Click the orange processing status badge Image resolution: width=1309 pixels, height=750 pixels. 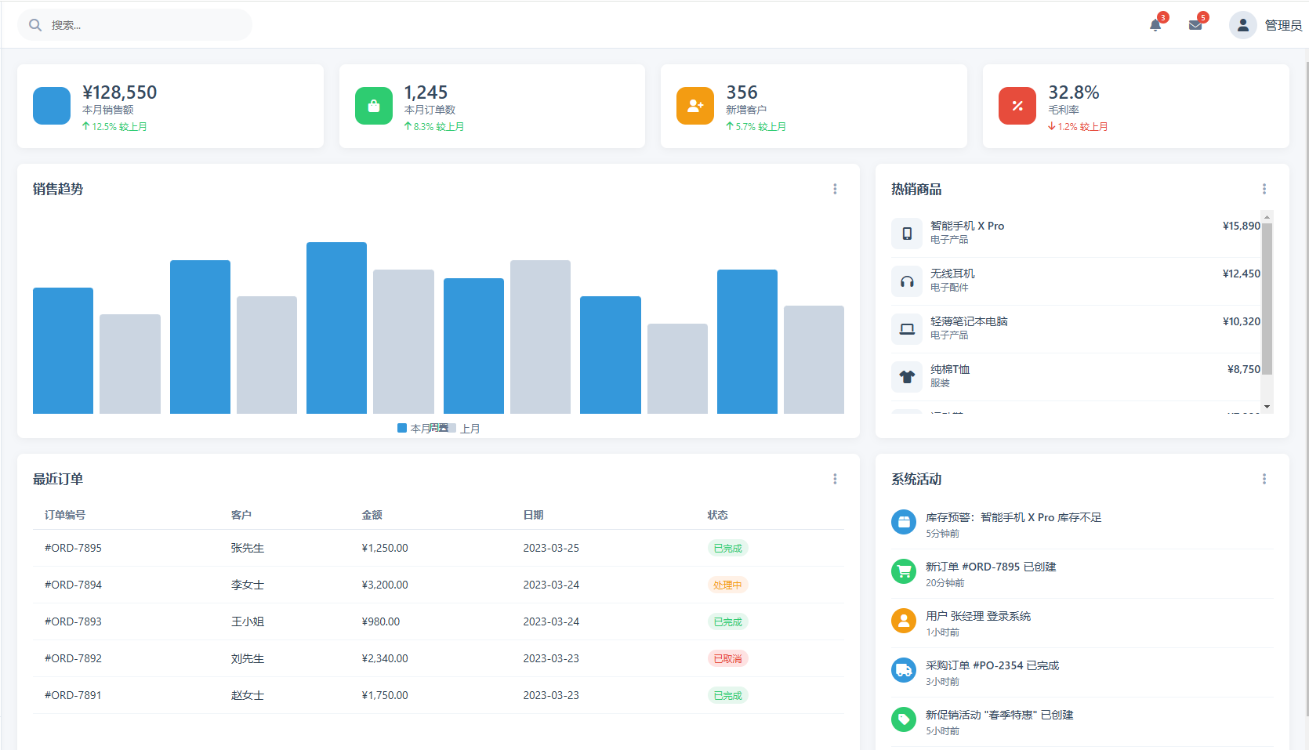(727, 585)
